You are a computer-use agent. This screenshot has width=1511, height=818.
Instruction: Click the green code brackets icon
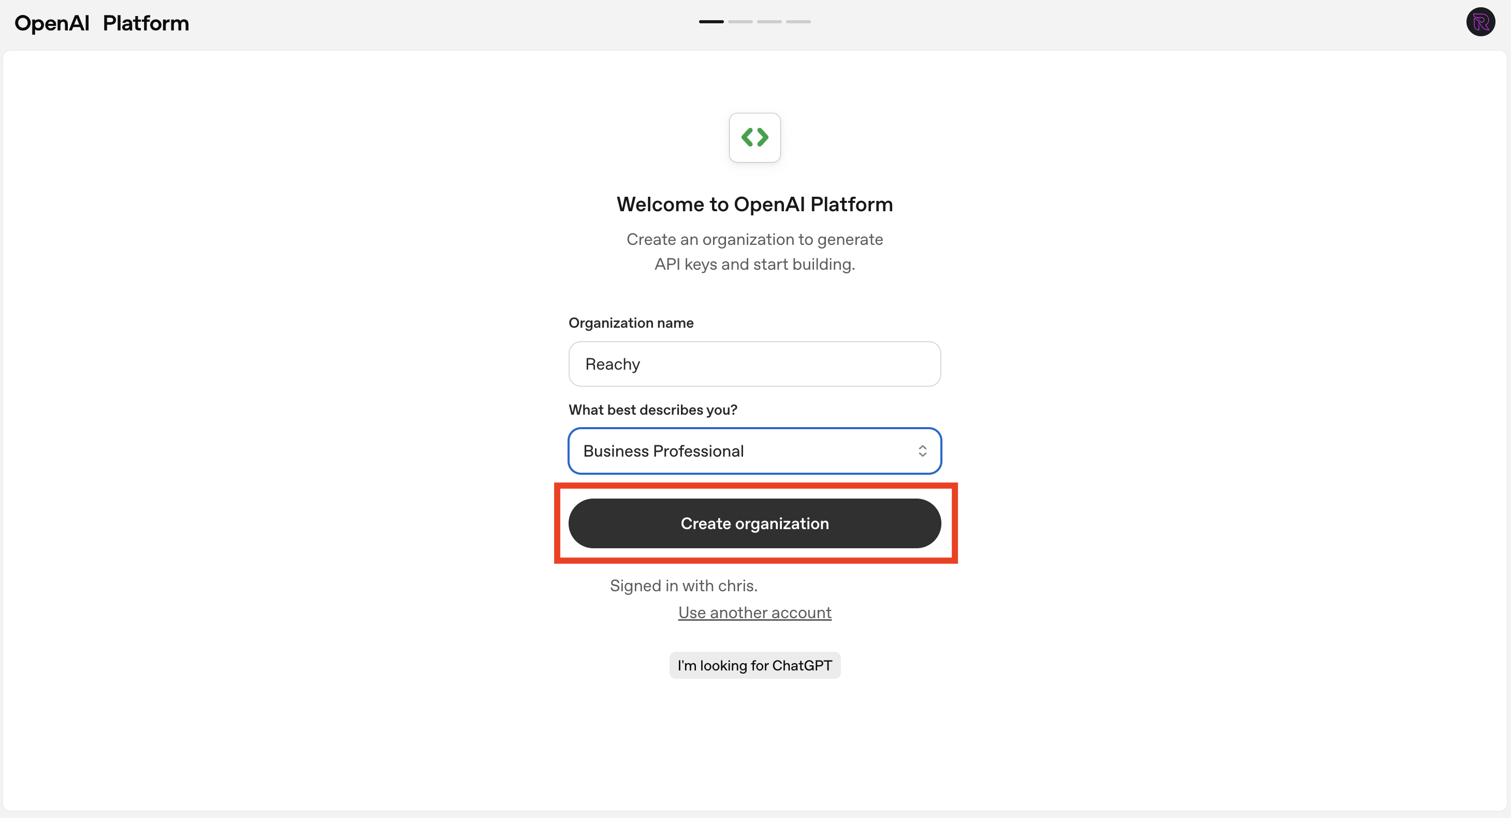pyautogui.click(x=754, y=138)
